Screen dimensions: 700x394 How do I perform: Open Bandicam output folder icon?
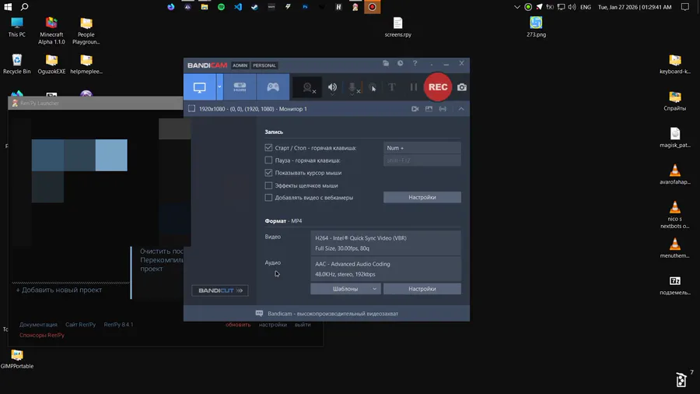pos(386,63)
